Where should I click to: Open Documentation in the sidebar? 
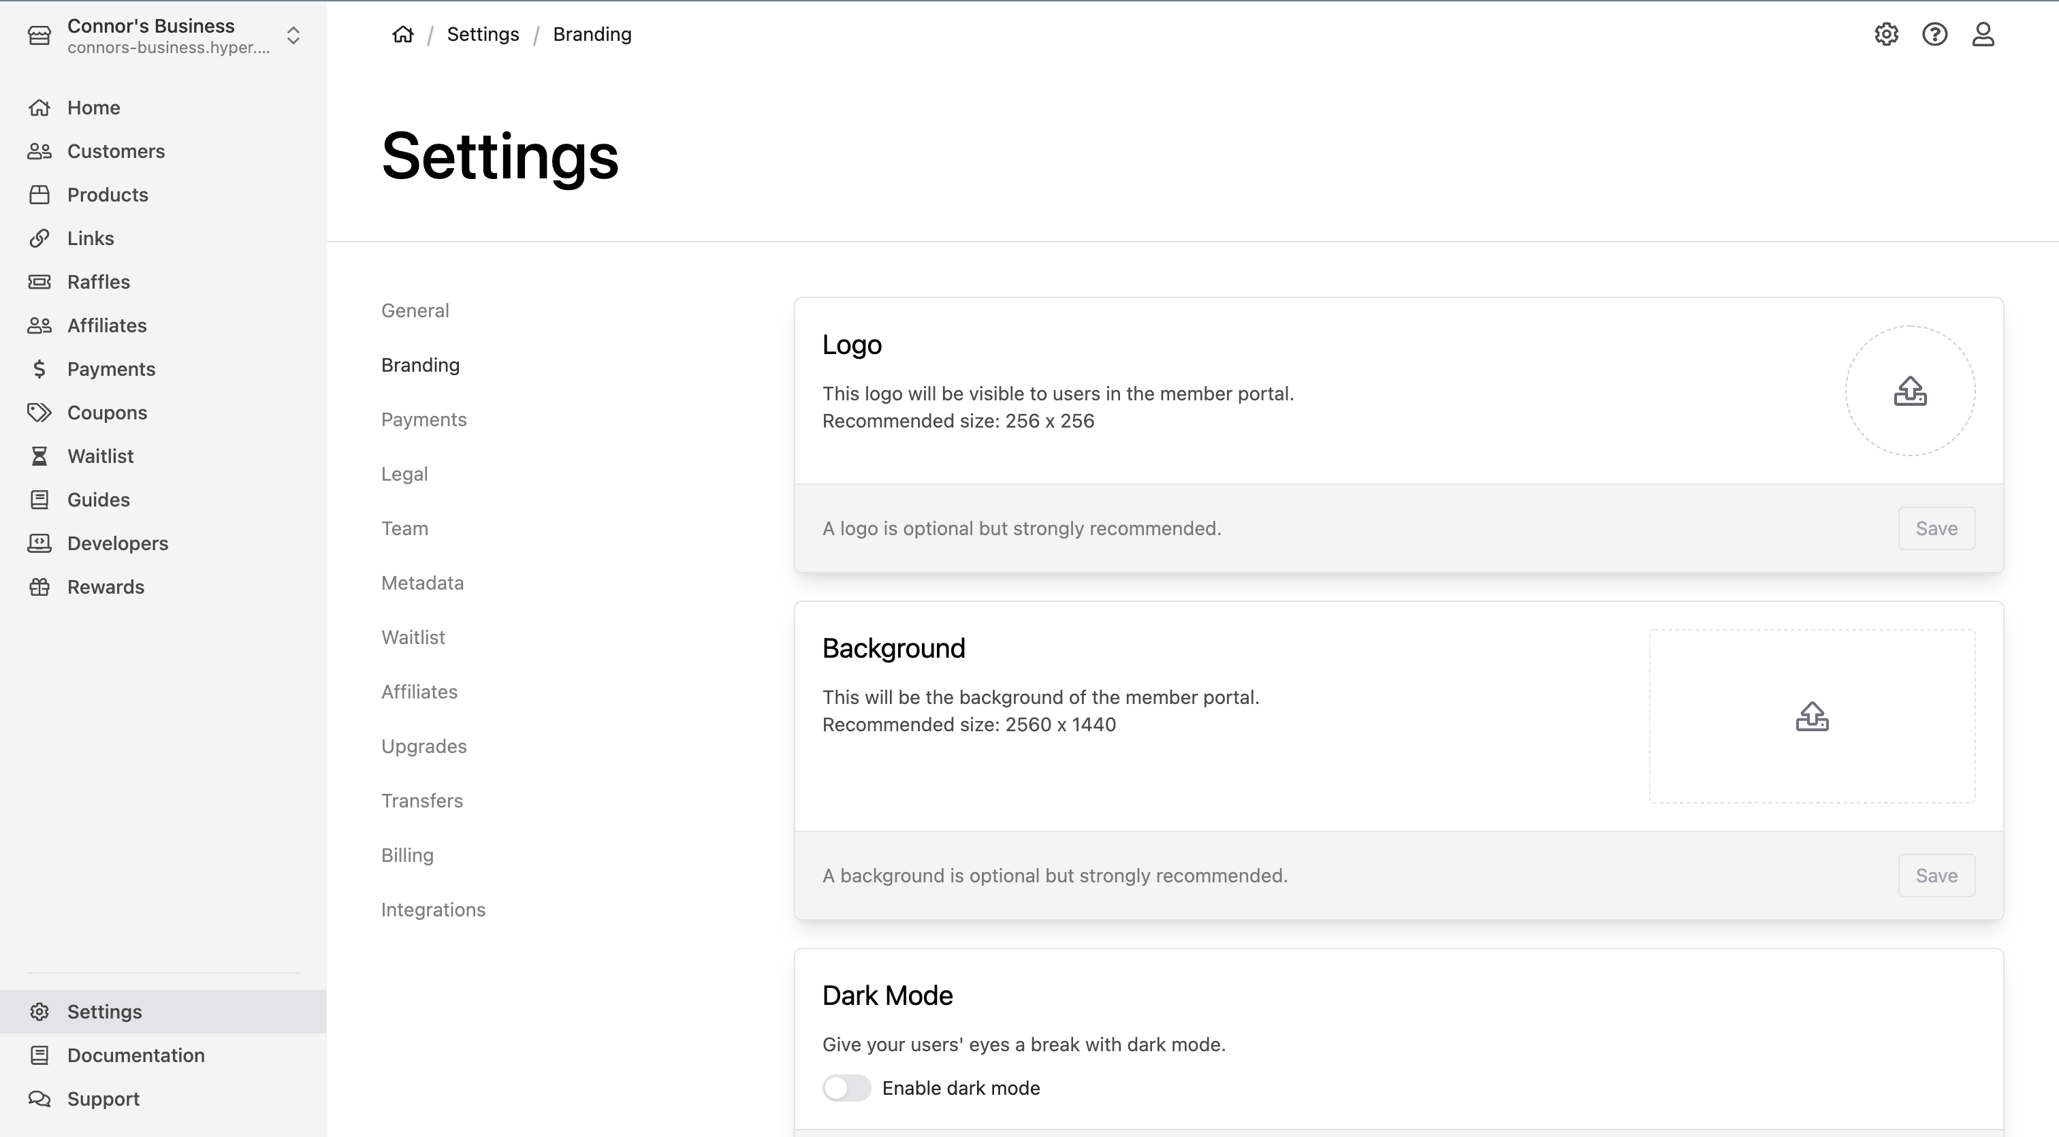pos(135,1055)
